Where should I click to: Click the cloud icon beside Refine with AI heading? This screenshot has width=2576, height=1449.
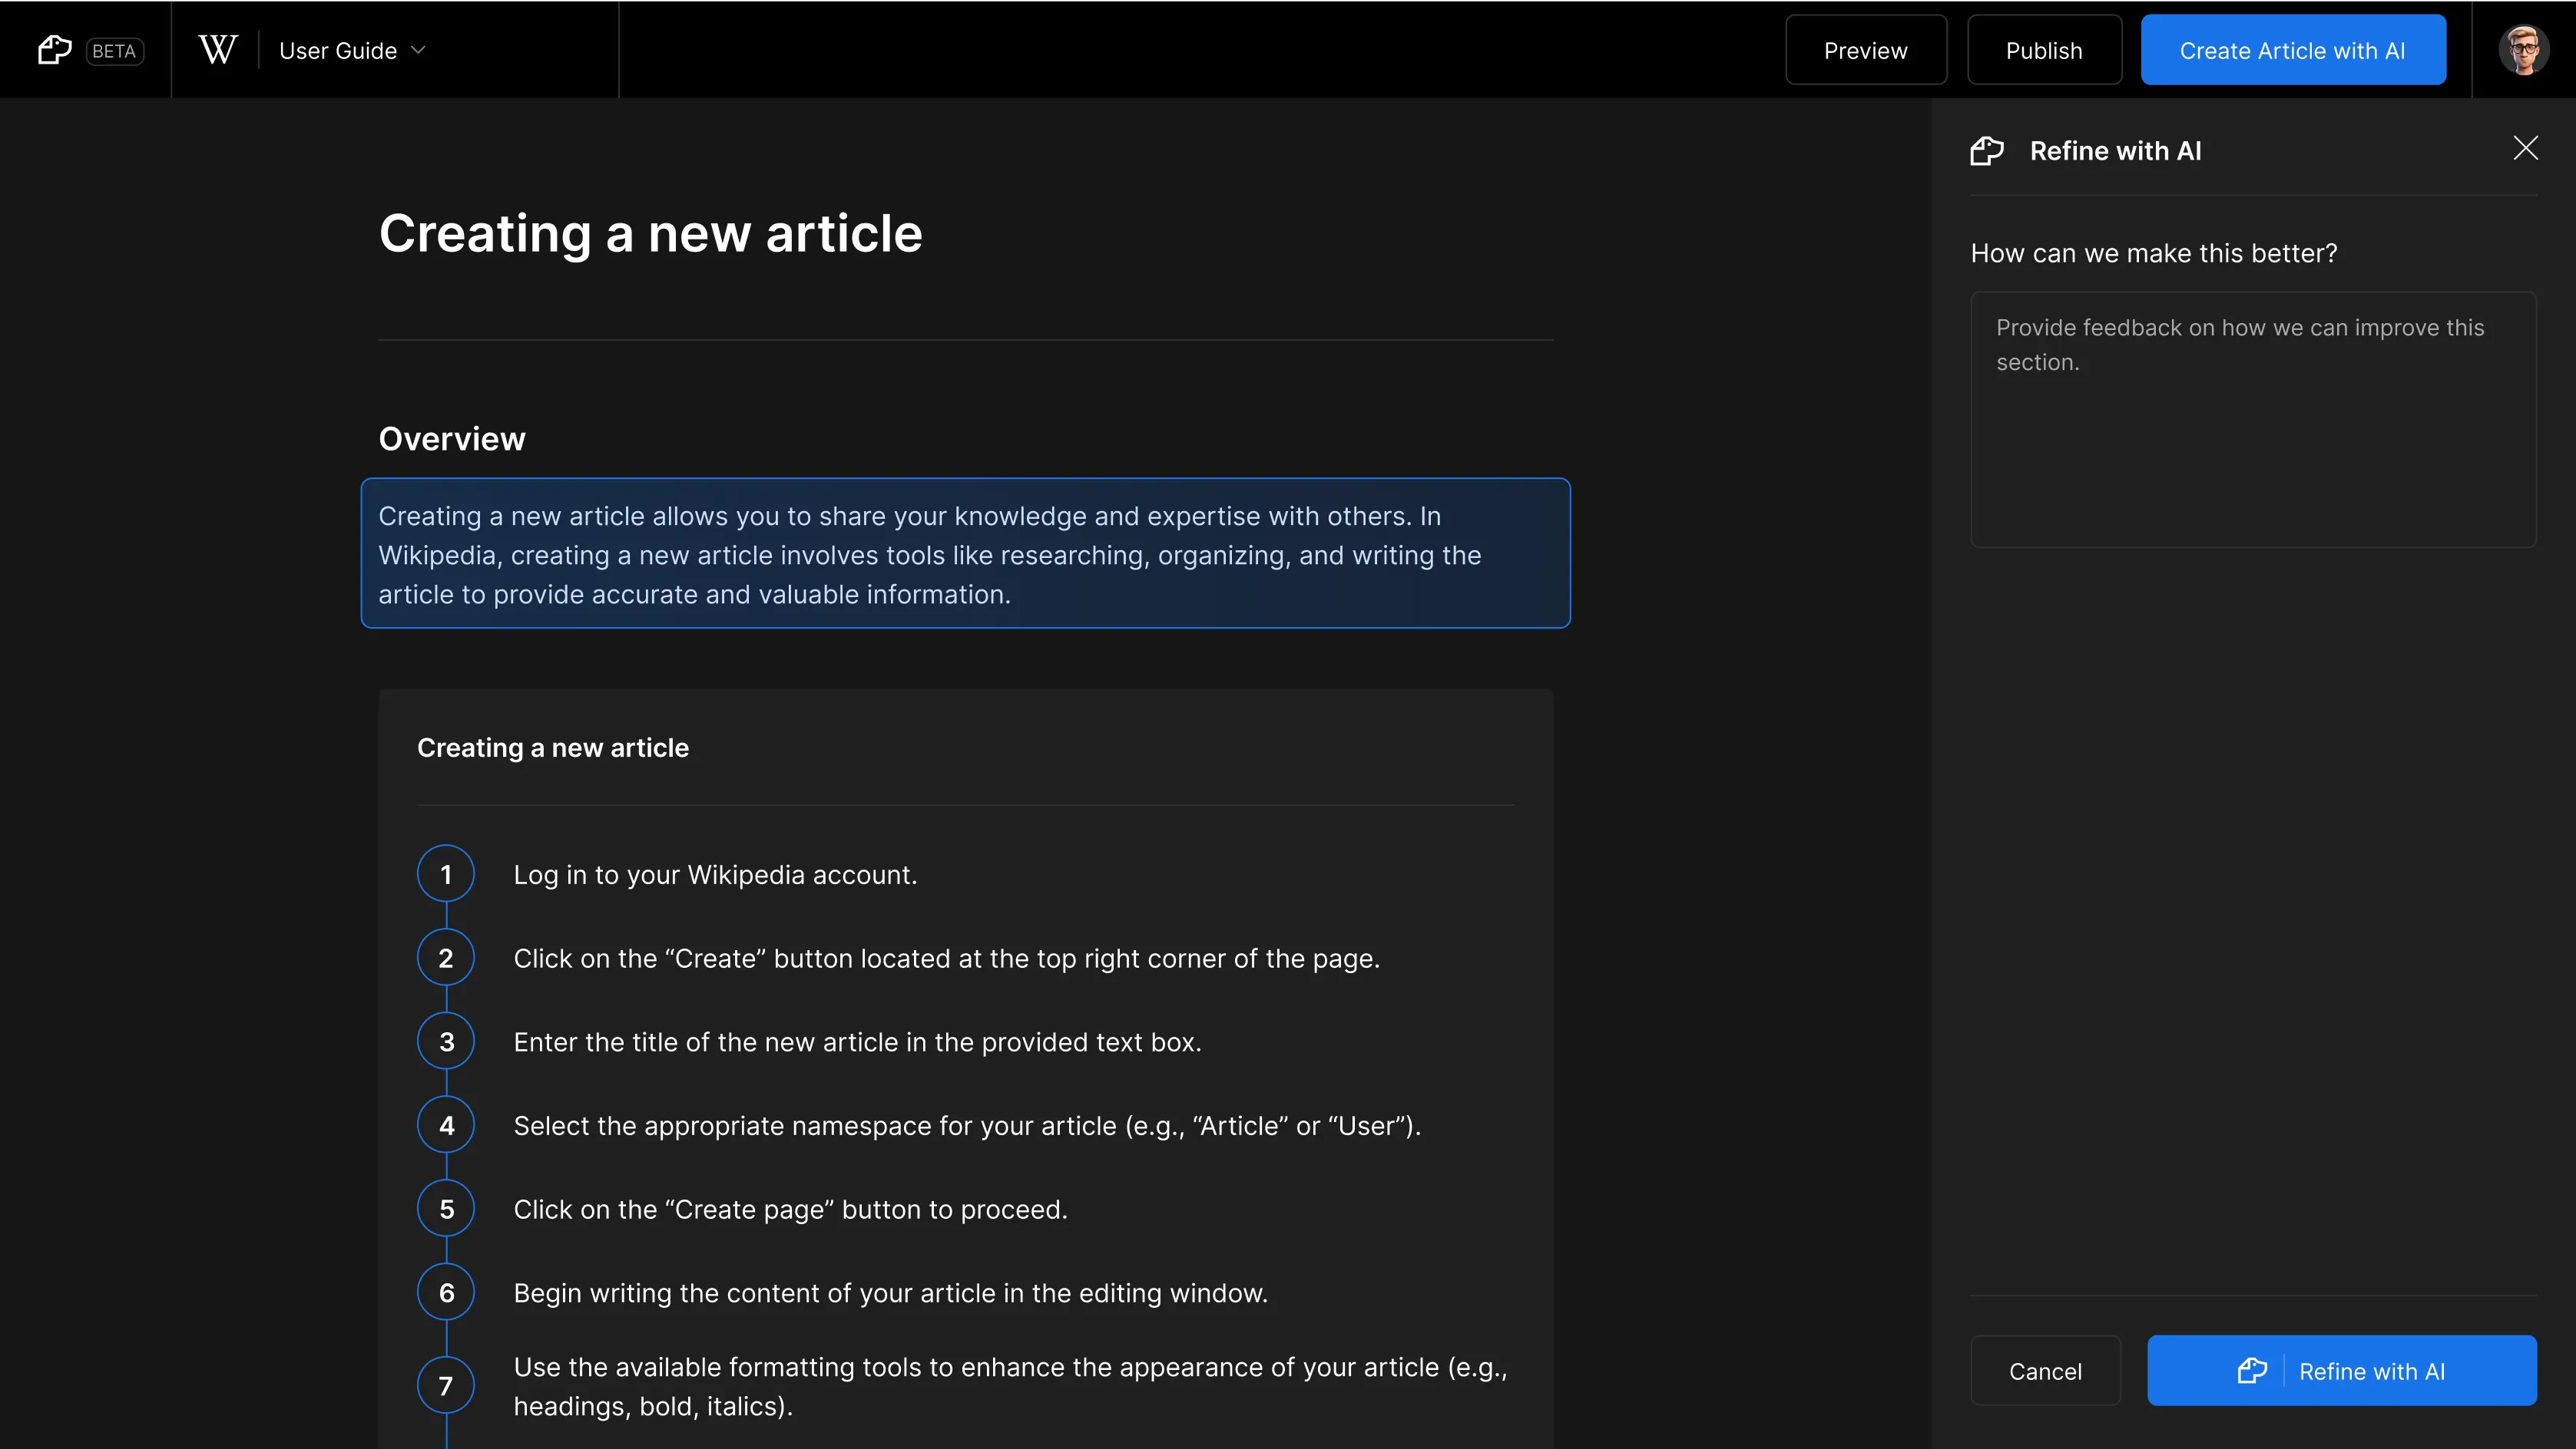(x=1987, y=151)
